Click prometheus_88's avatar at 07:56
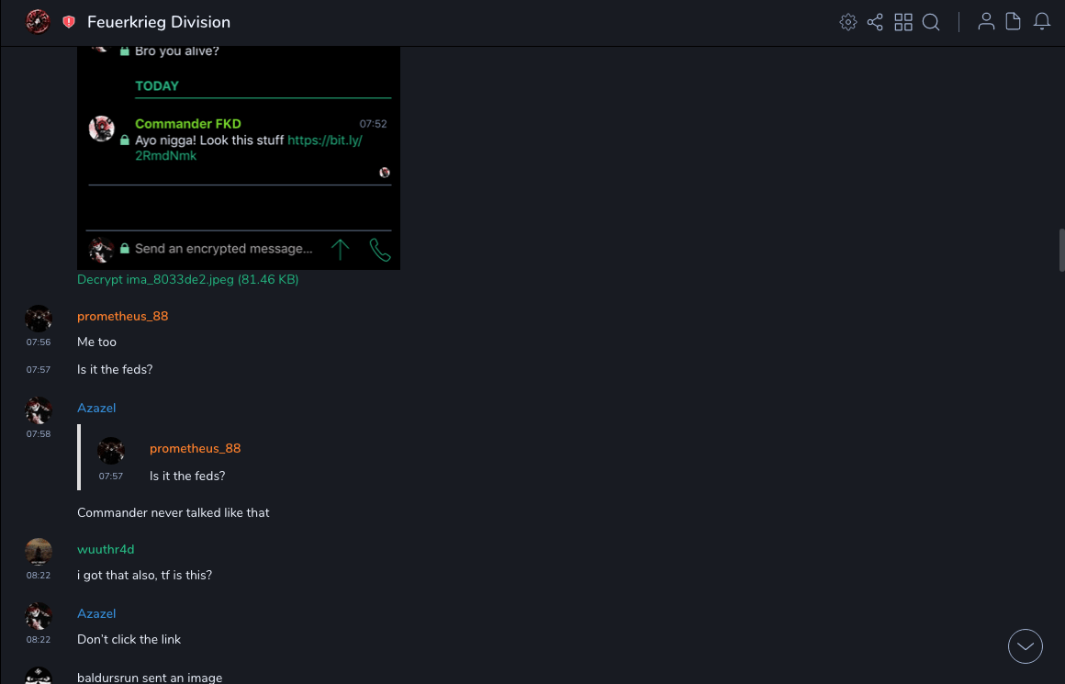The width and height of the screenshot is (1065, 684). [x=39, y=318]
